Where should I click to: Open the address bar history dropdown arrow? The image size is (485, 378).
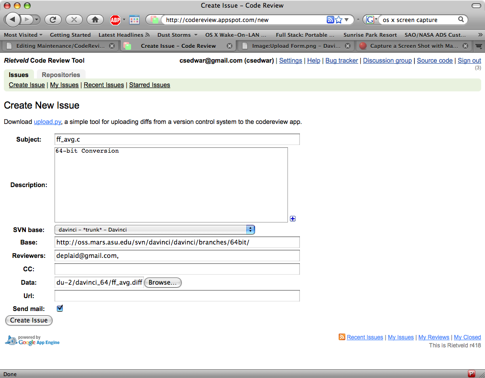coord(347,20)
